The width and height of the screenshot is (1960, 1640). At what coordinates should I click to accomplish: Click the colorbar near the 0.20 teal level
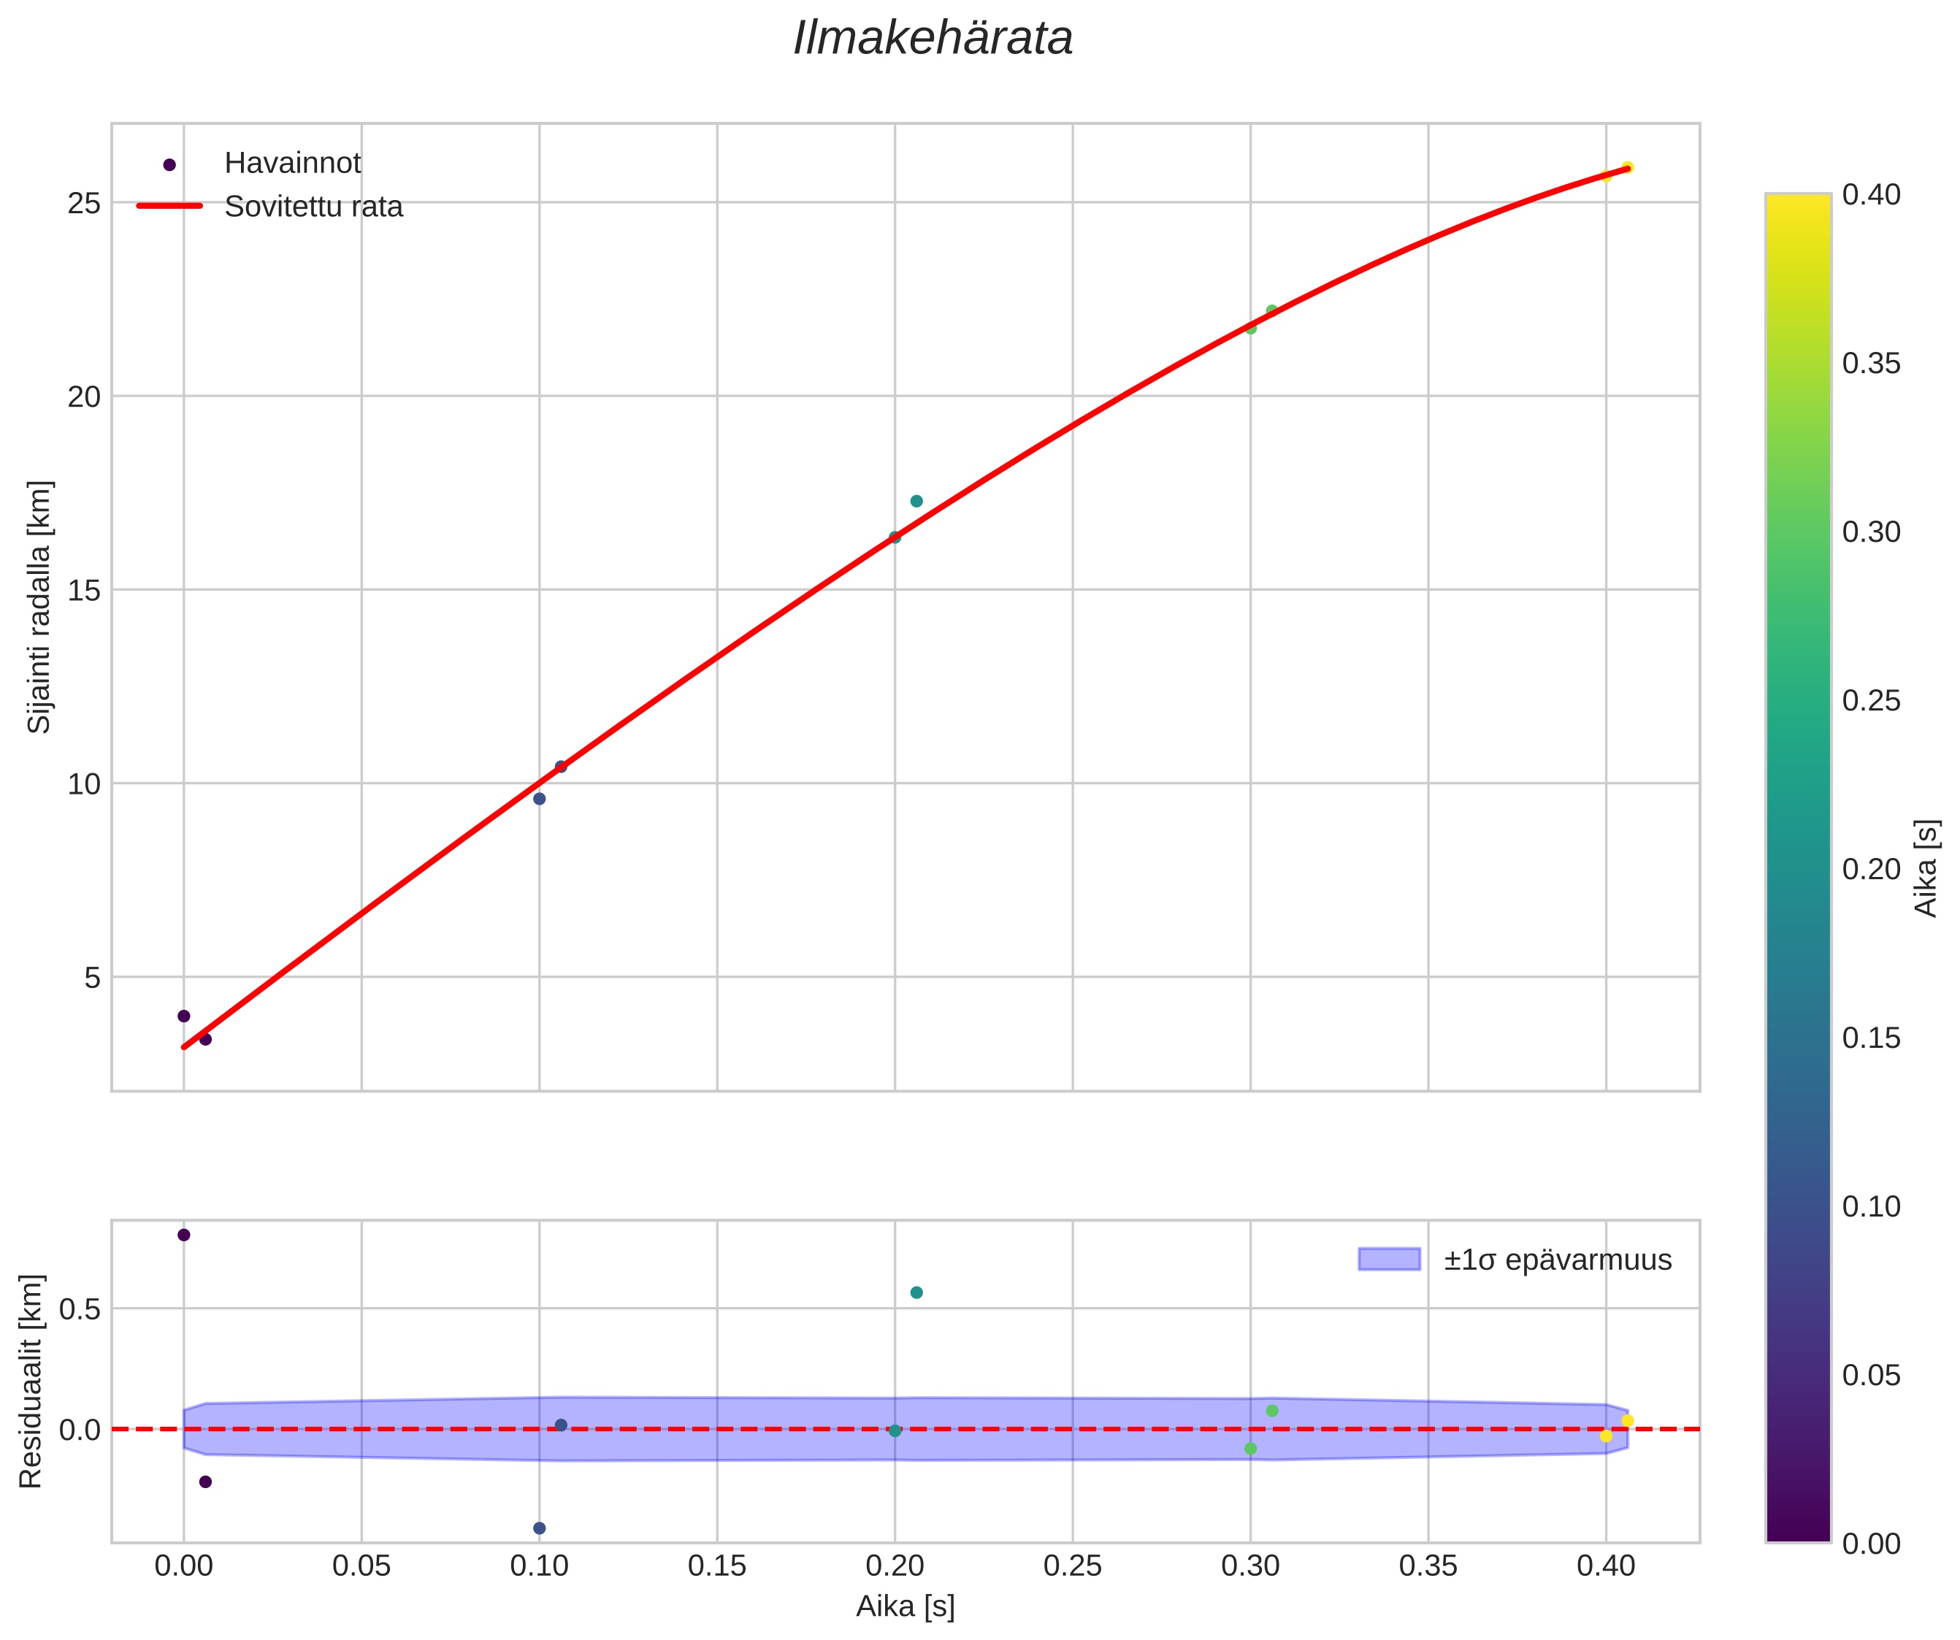[x=1798, y=869]
